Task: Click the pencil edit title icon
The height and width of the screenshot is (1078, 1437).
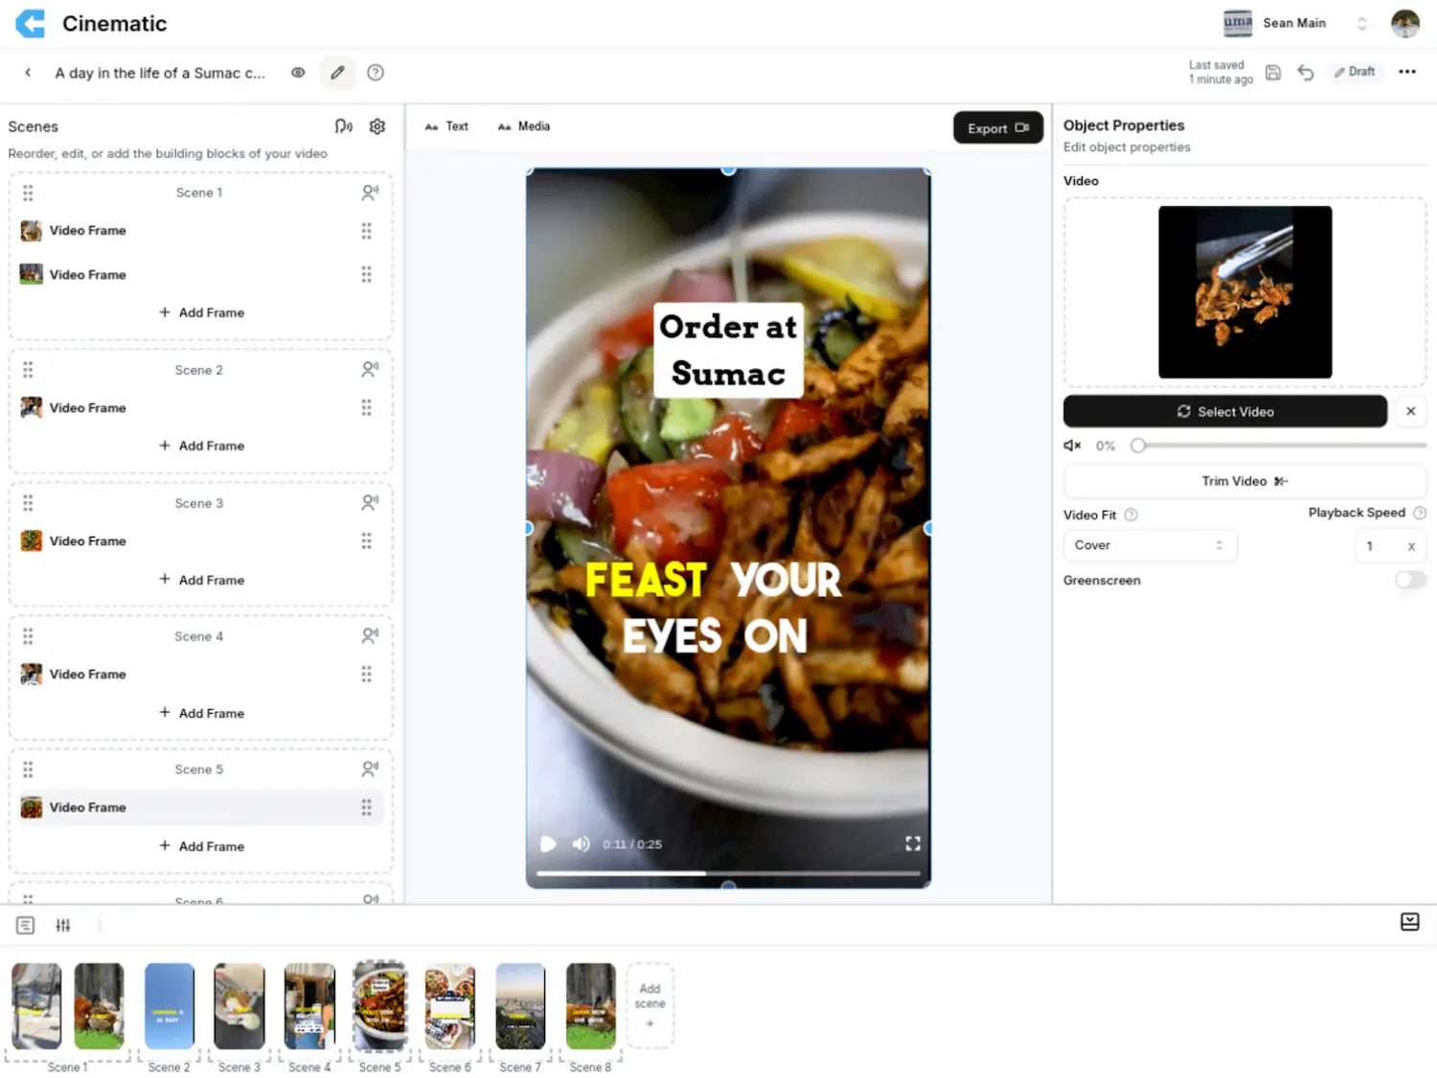Action: click(x=337, y=73)
